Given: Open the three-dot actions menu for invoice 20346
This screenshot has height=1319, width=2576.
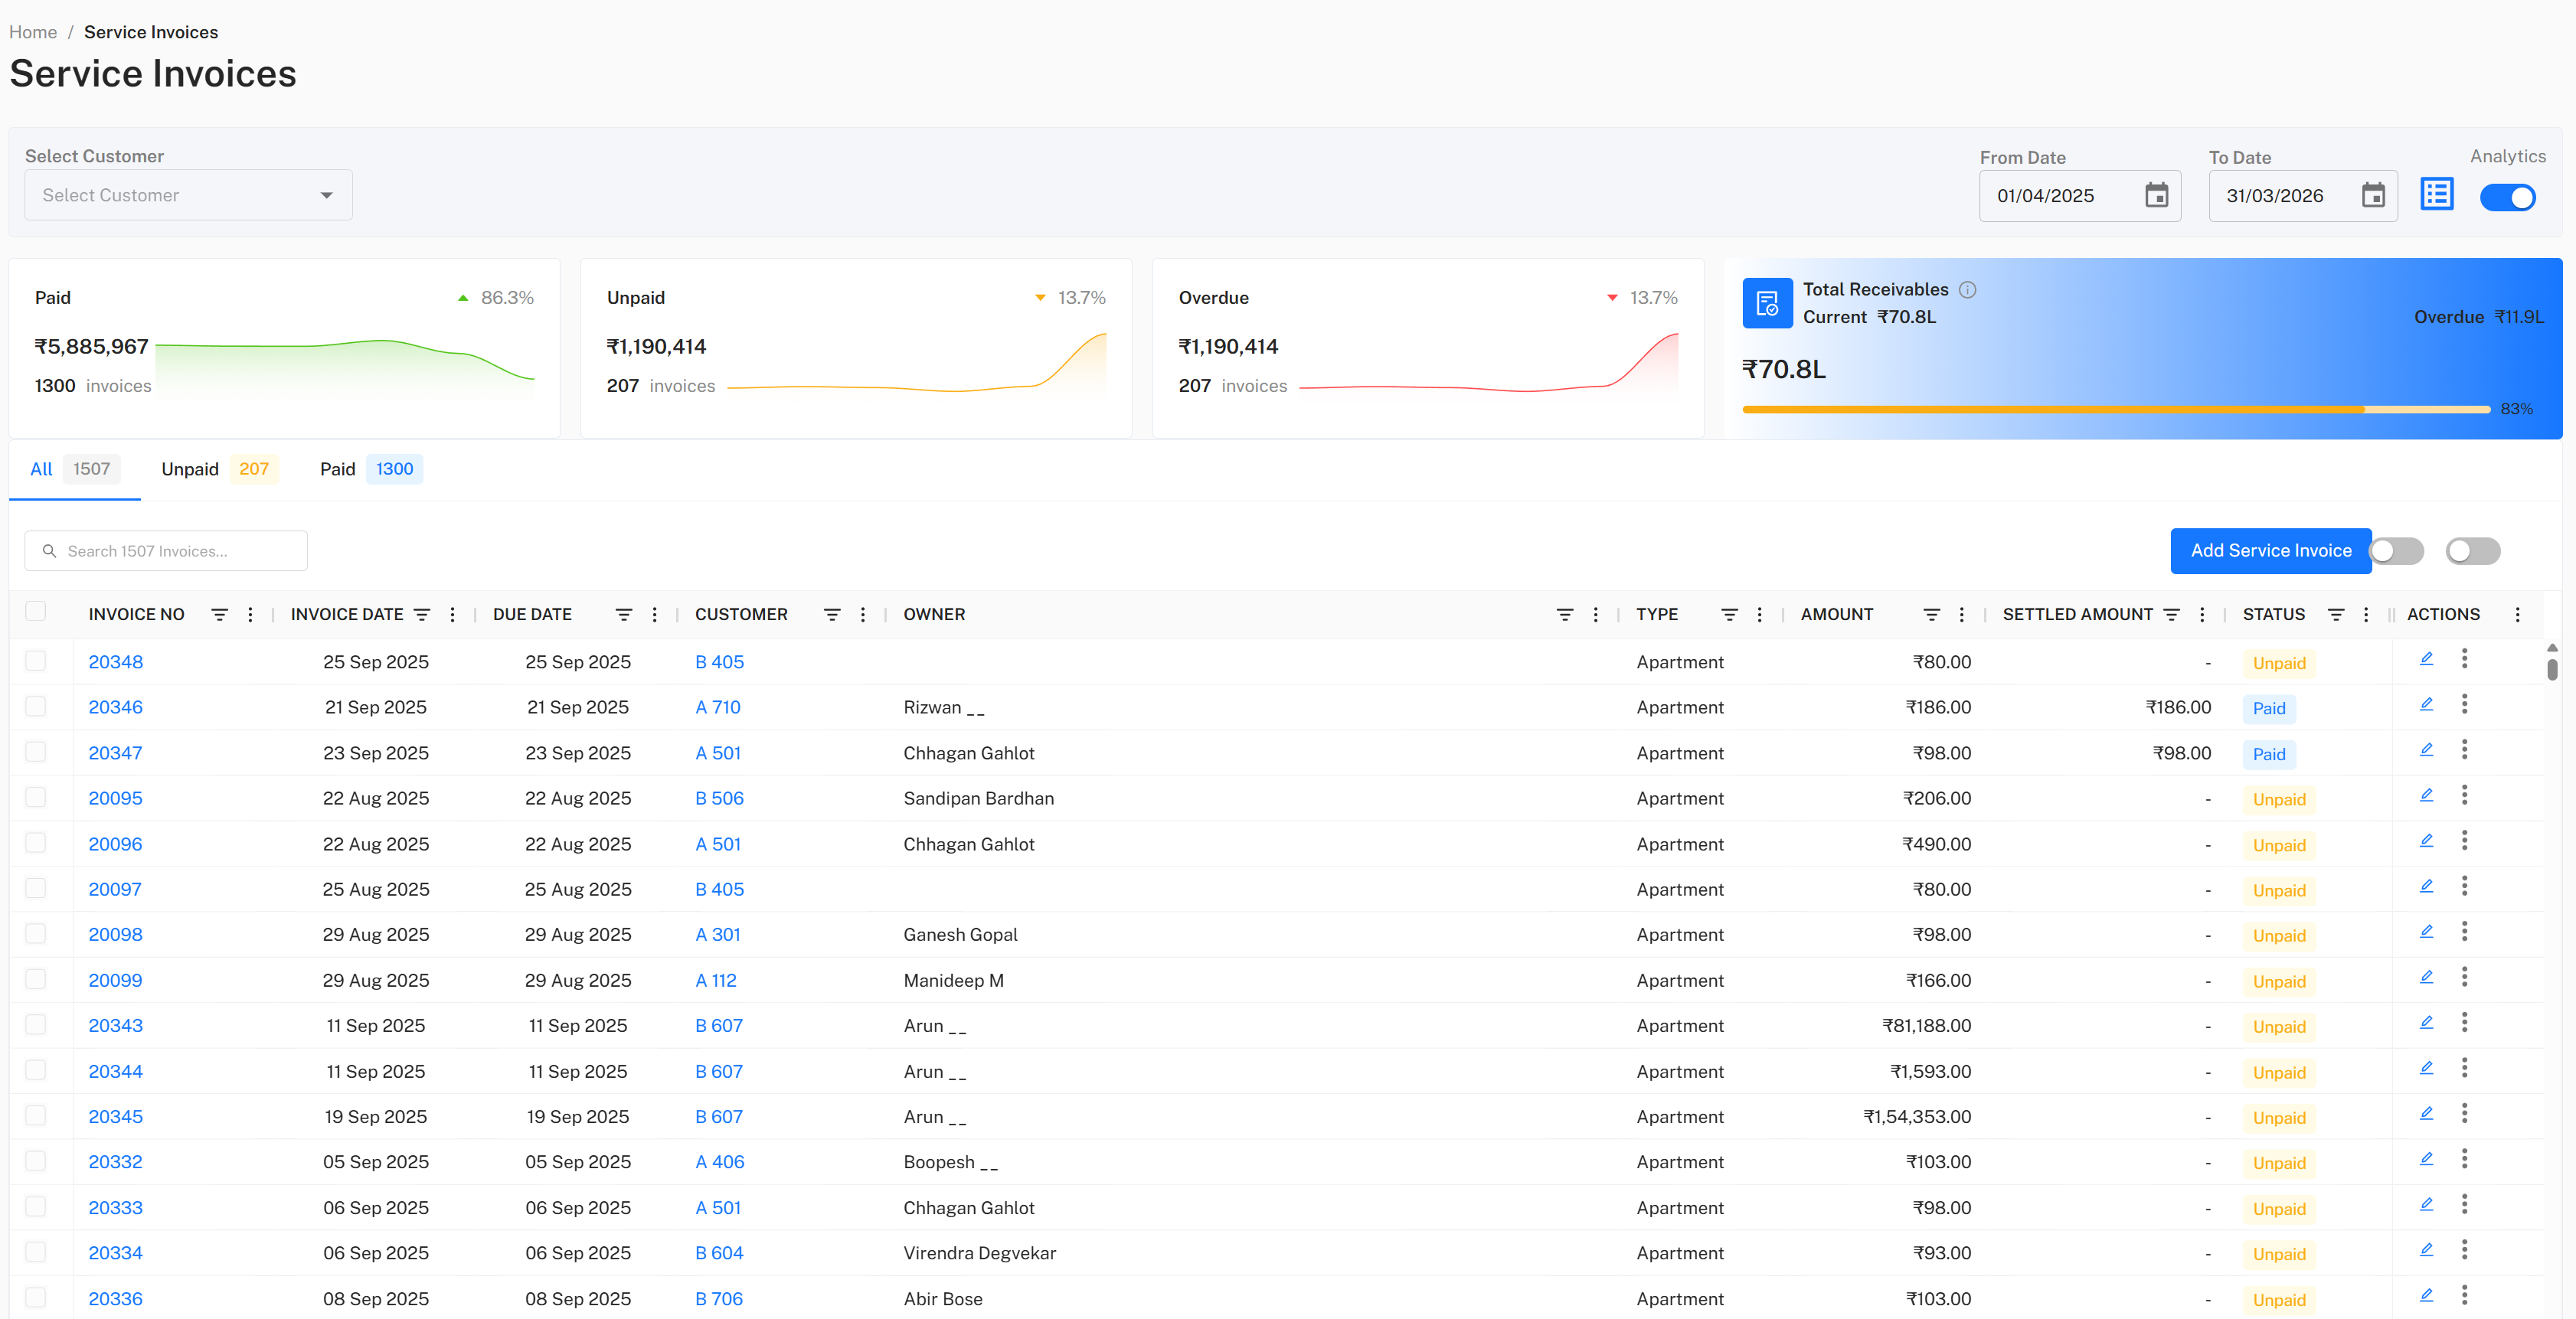Looking at the screenshot, I should pos(2465,704).
